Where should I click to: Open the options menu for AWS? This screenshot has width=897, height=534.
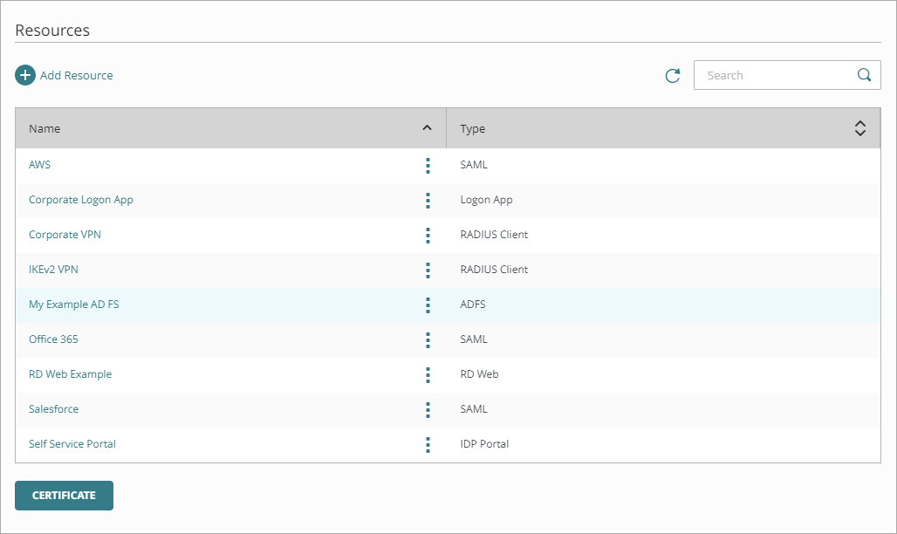(x=428, y=165)
